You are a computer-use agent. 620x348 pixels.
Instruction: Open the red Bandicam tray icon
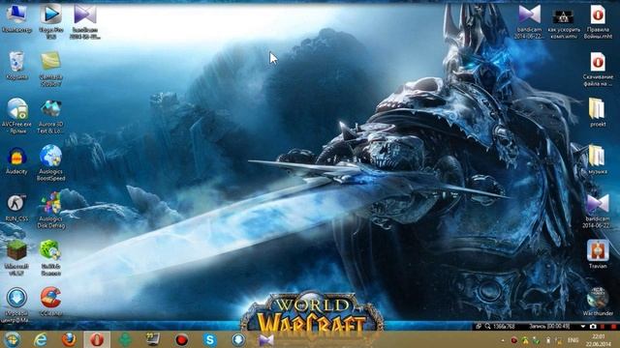coord(514,340)
